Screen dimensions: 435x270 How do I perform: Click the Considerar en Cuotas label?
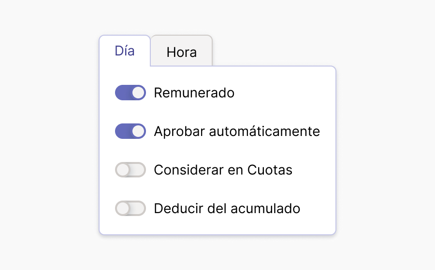coord(223,170)
